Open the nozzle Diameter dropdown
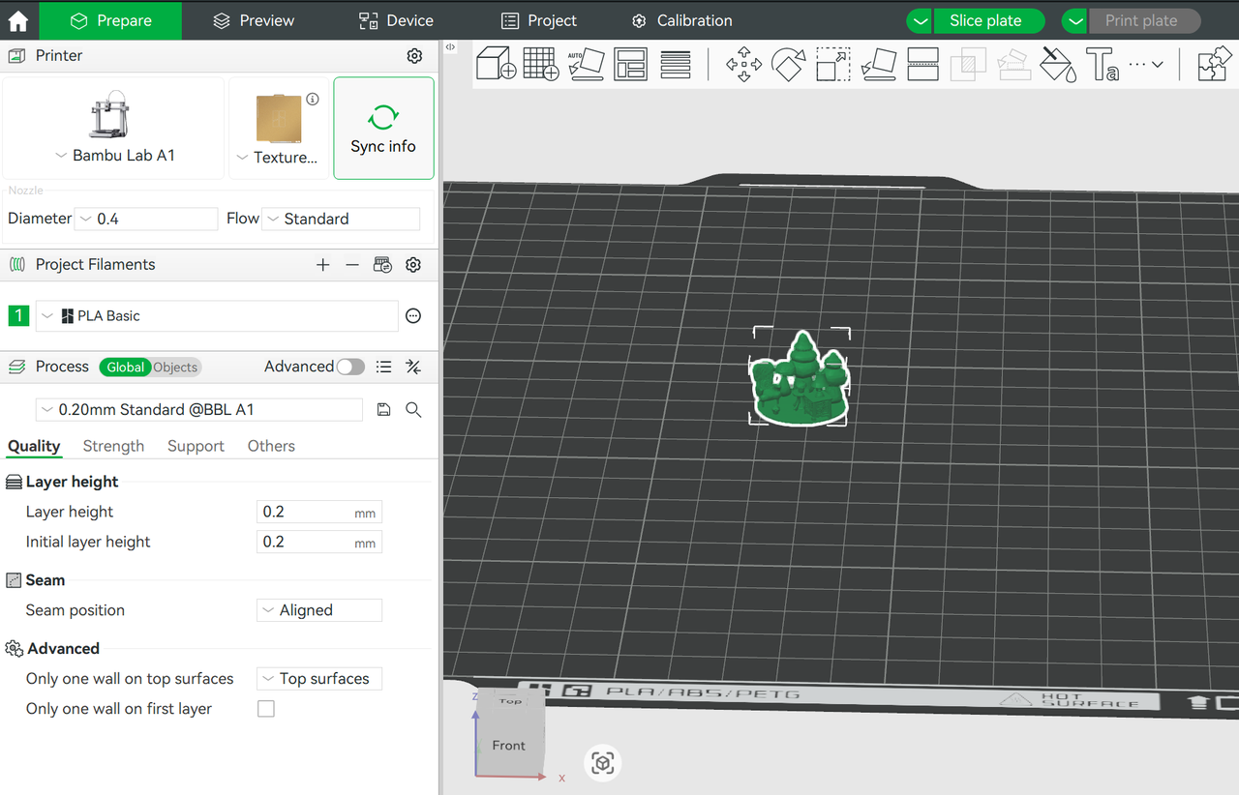This screenshot has height=795, width=1239. point(146,220)
